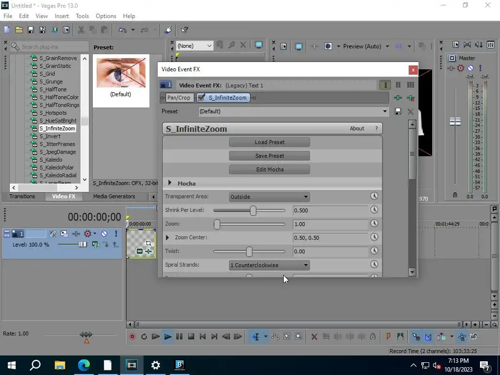Toggle Split Screen View in preview
The height and width of the screenshot is (375, 500).
coord(328,46)
